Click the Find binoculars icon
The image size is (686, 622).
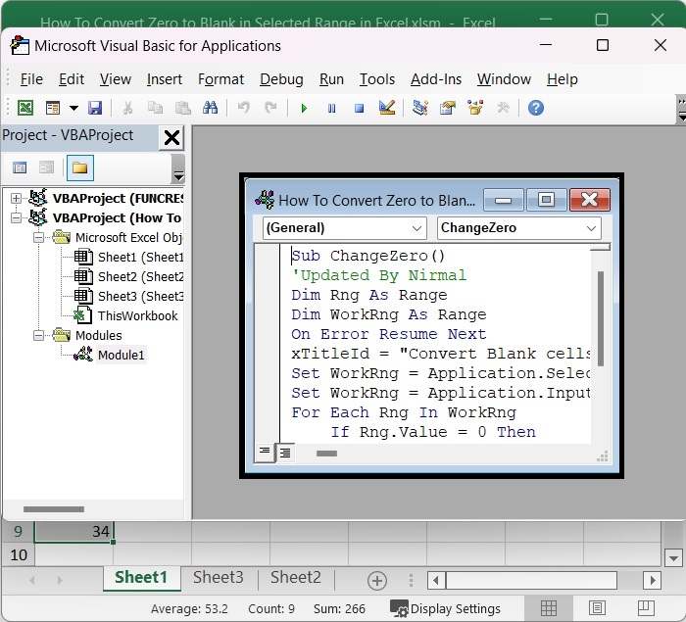point(210,108)
